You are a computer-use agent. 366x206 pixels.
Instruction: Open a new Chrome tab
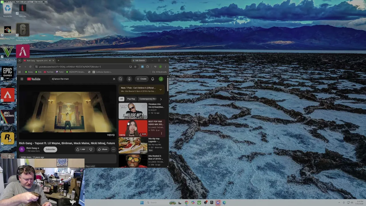[58, 60]
